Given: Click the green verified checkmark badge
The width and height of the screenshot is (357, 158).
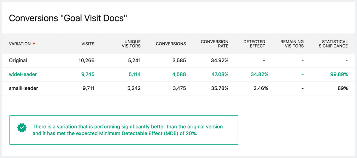Looking at the screenshot, I should tap(22, 128).
